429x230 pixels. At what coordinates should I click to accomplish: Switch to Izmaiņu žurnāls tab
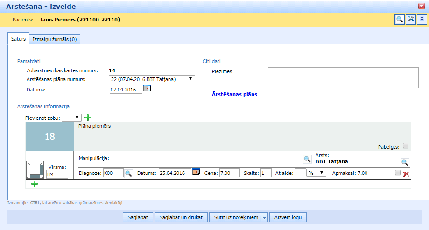(x=55, y=40)
